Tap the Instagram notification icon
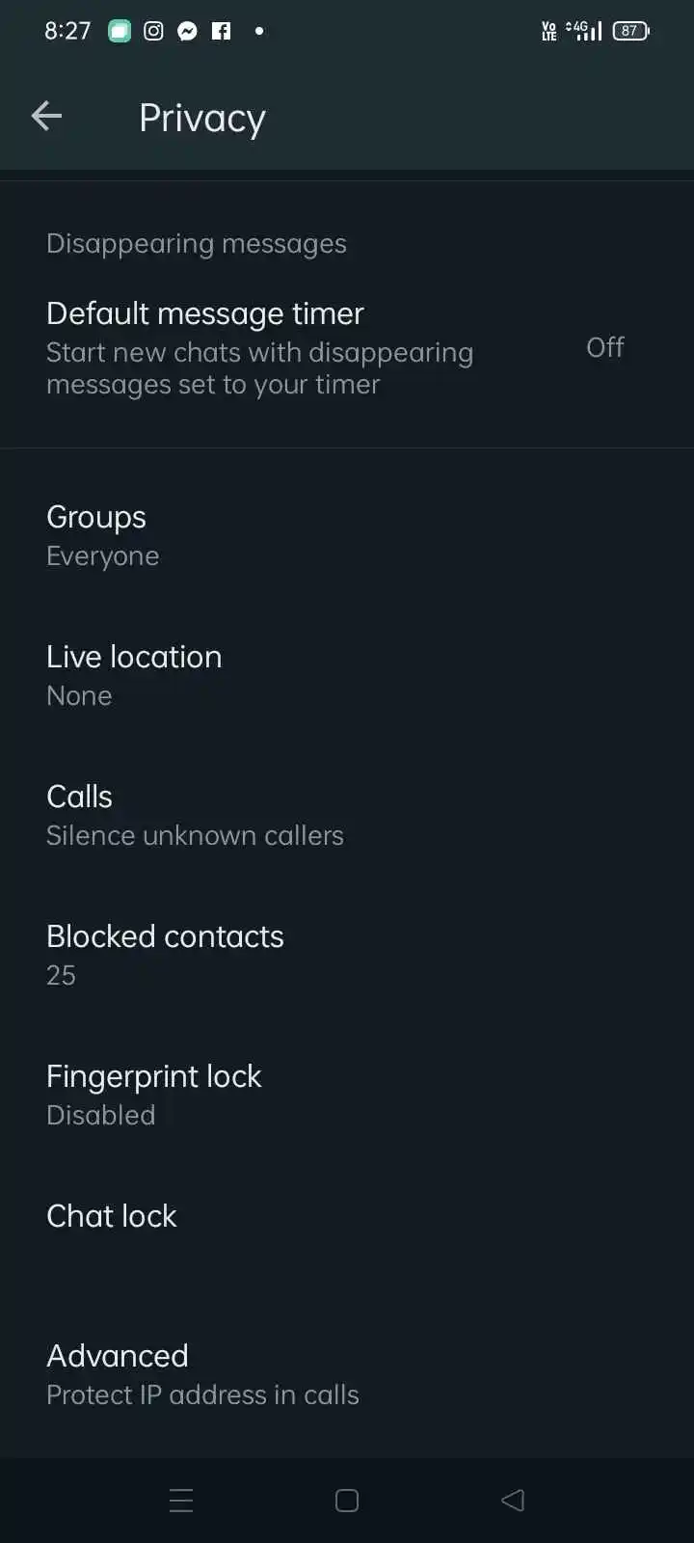The width and height of the screenshot is (694, 1543). click(153, 31)
